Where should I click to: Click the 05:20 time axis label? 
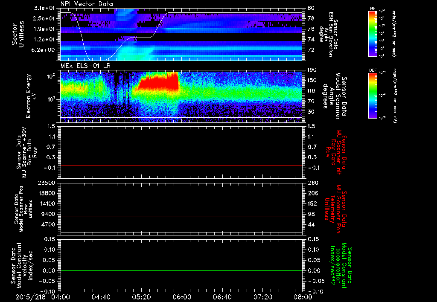141,297
